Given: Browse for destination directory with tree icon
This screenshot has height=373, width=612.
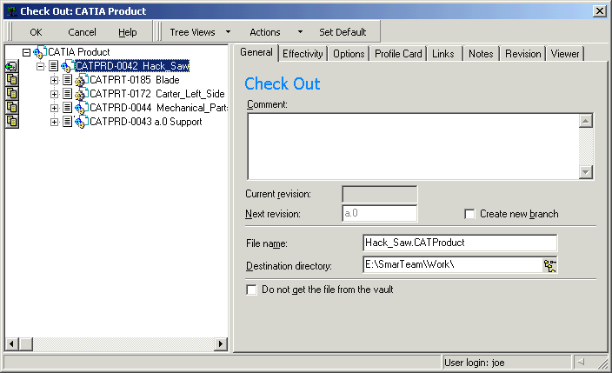Looking at the screenshot, I should pyautogui.click(x=549, y=265).
